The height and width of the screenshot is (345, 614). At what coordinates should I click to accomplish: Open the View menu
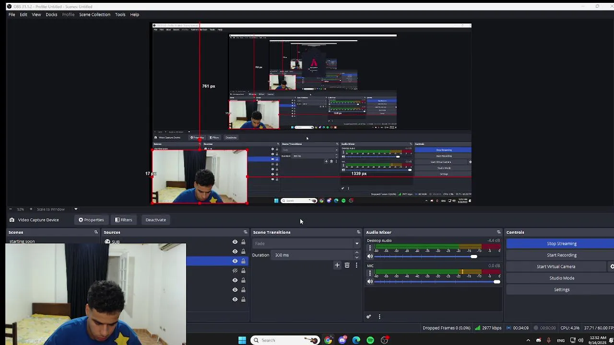point(36,14)
